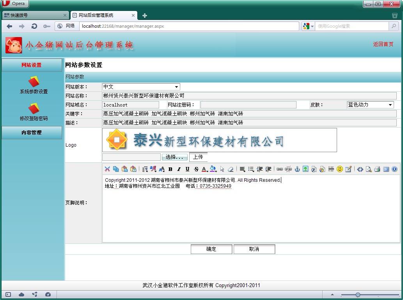Click the Cut scissors icon in editor
403x300 pixels.
(107, 169)
